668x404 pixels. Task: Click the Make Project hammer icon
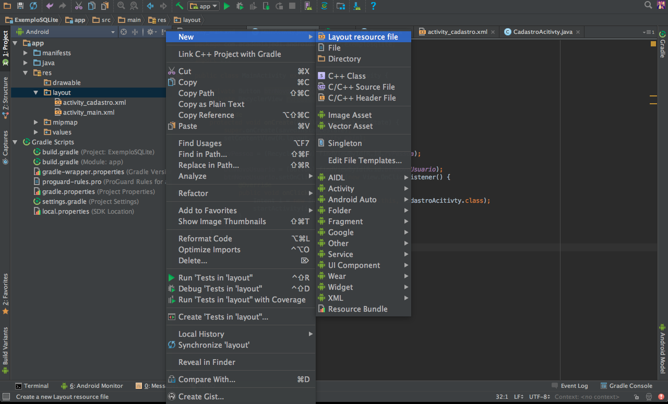pyautogui.click(x=180, y=6)
